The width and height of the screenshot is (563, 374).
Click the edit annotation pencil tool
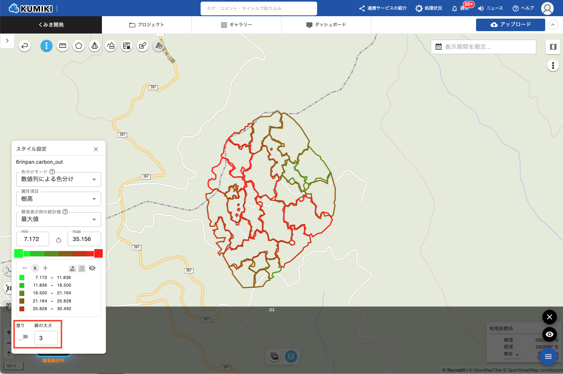pyautogui.click(x=142, y=46)
